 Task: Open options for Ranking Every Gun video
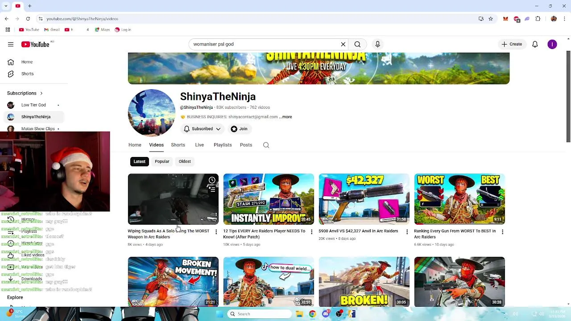502,232
